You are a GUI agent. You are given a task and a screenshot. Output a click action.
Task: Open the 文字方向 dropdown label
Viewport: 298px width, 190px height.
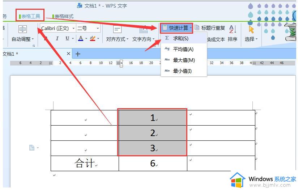tap(143, 39)
